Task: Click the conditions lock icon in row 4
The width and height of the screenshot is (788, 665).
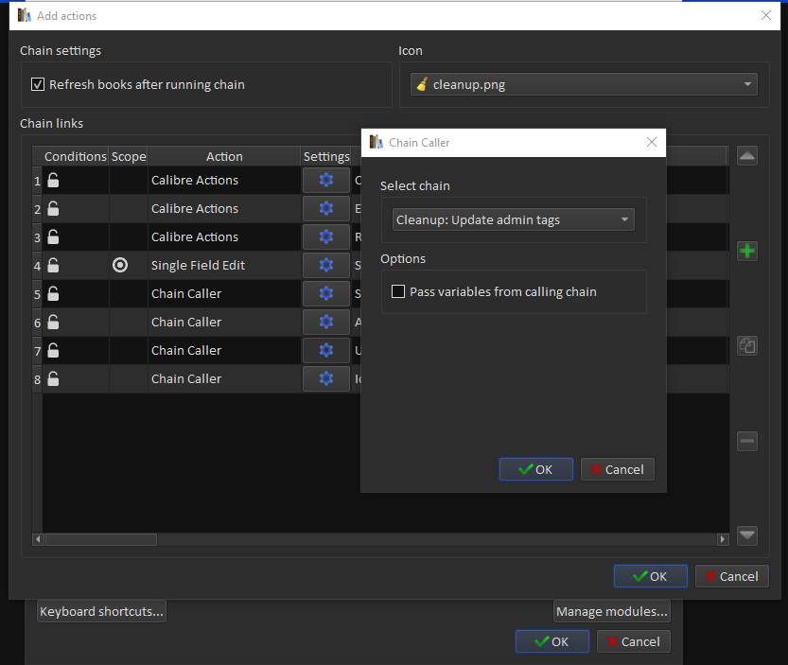Action: tap(53, 265)
